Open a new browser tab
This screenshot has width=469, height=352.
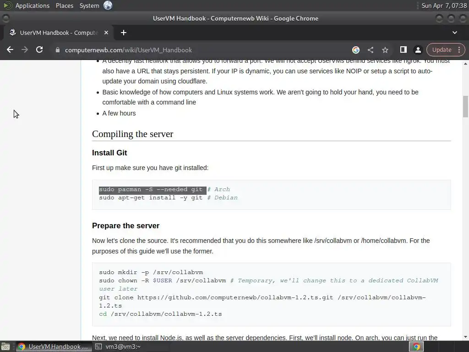coord(124,33)
